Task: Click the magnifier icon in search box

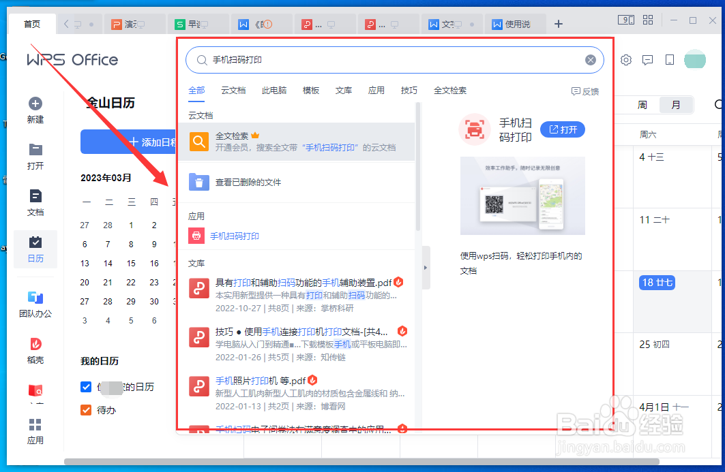Action: [202, 60]
